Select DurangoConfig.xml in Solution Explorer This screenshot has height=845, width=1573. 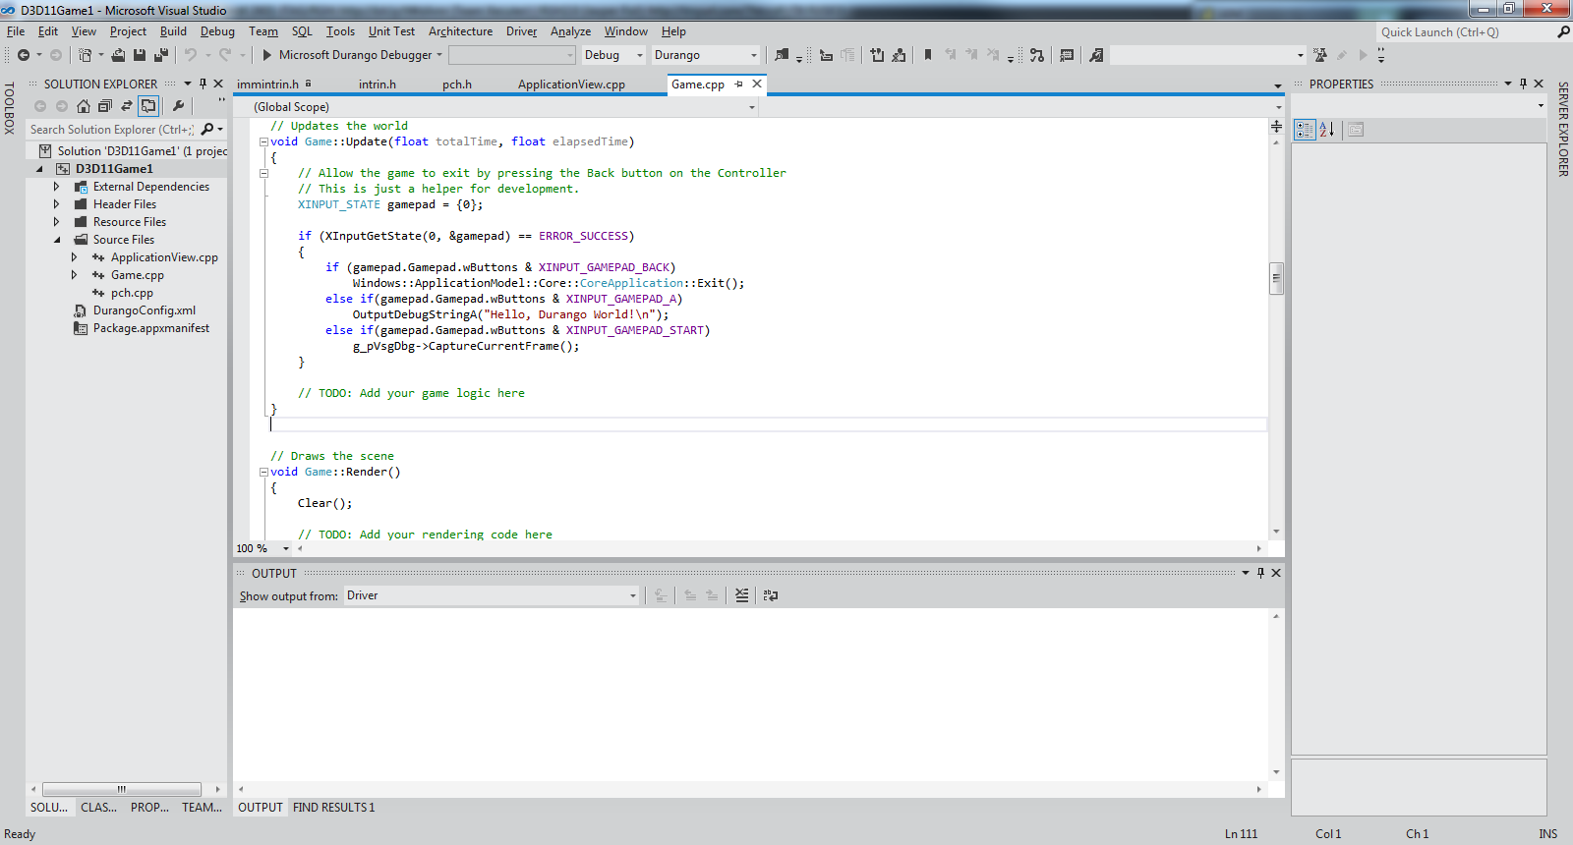pyautogui.click(x=144, y=310)
